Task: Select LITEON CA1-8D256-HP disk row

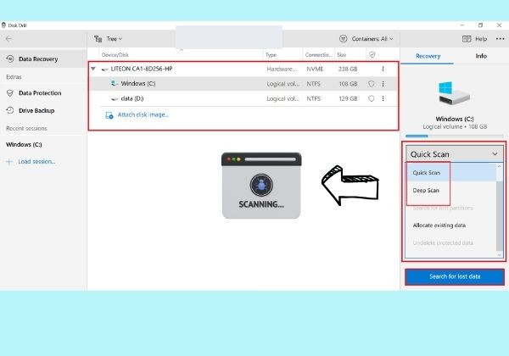Action: pyautogui.click(x=243, y=69)
